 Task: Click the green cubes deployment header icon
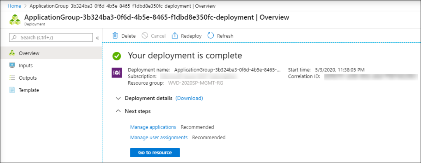tap(15, 20)
